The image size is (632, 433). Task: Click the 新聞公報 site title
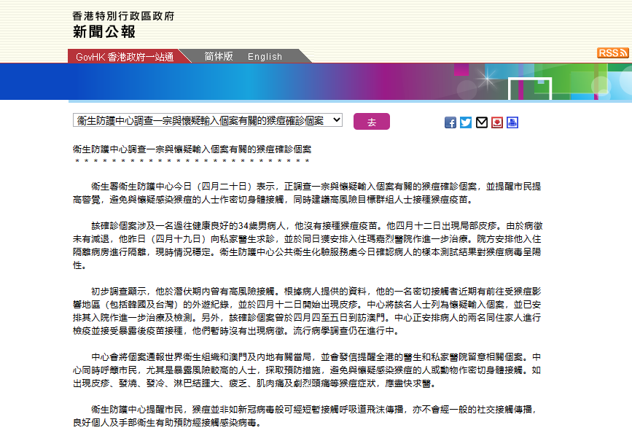(104, 31)
